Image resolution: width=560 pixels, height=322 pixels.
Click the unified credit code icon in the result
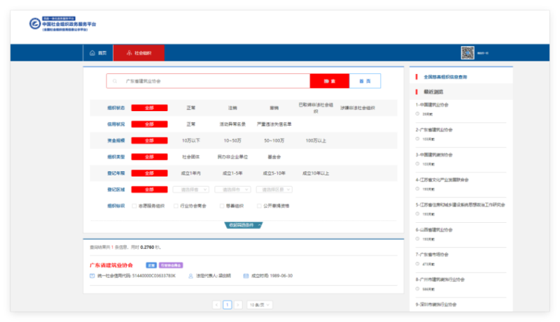[92, 276]
